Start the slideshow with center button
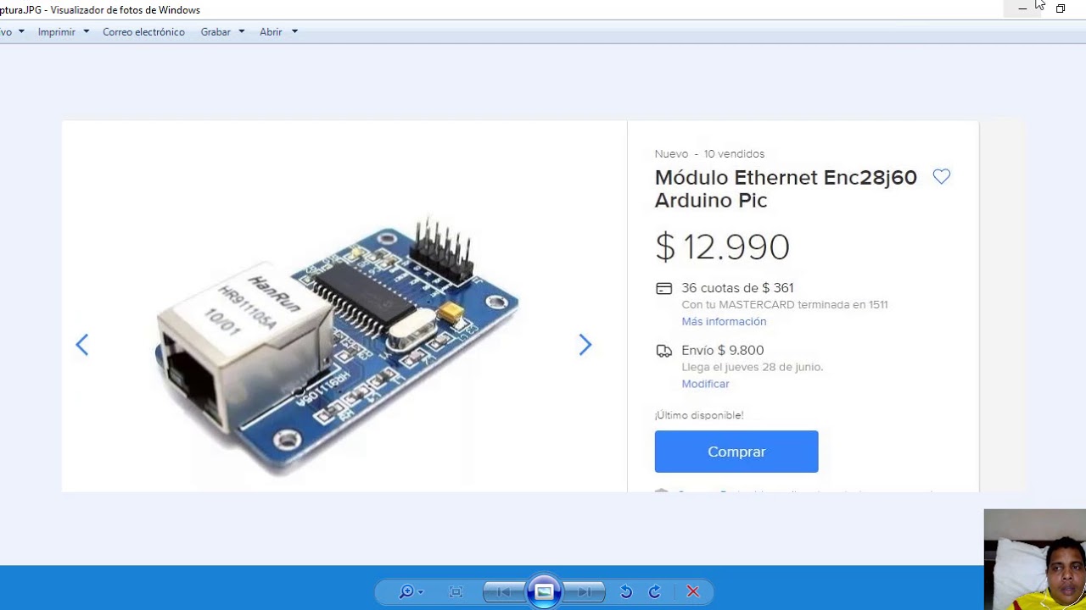The height and width of the screenshot is (610, 1086). [x=544, y=592]
